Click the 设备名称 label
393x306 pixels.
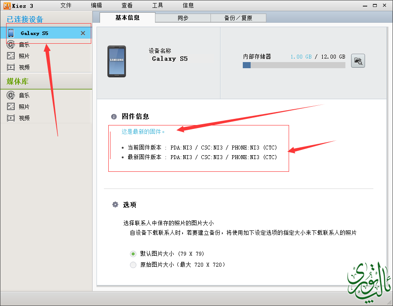click(160, 51)
